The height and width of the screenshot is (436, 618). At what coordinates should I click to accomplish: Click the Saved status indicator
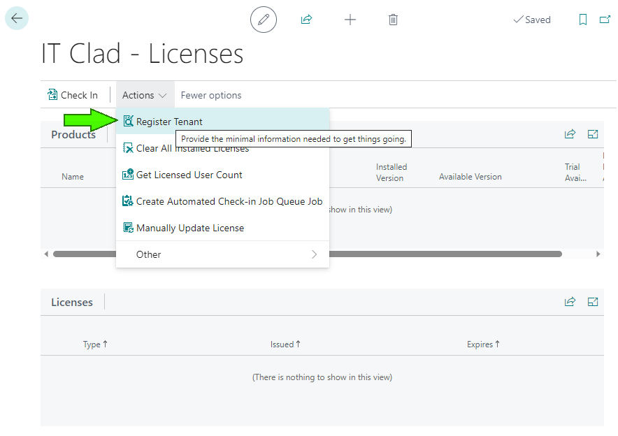pyautogui.click(x=532, y=20)
